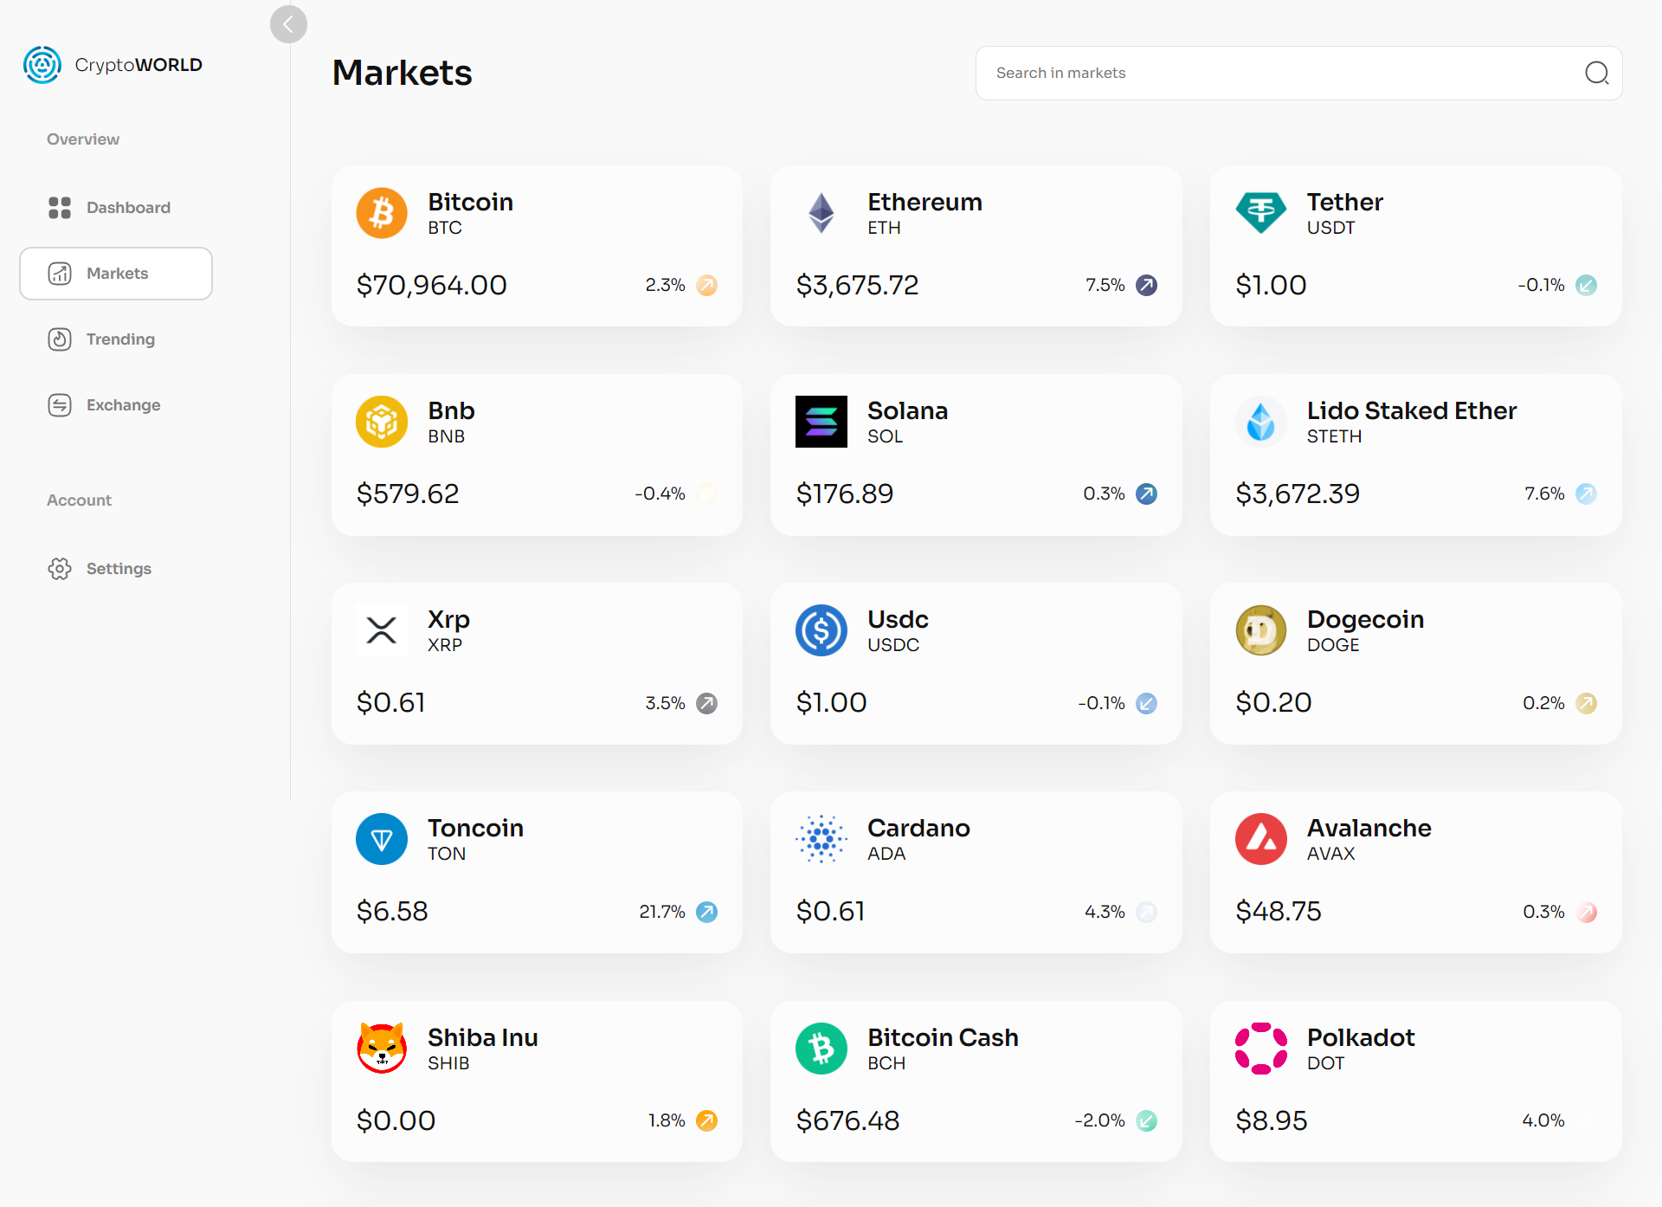Click Toncoin's 21.7% trend arrow icon
This screenshot has height=1207, width=1662.
tap(707, 912)
